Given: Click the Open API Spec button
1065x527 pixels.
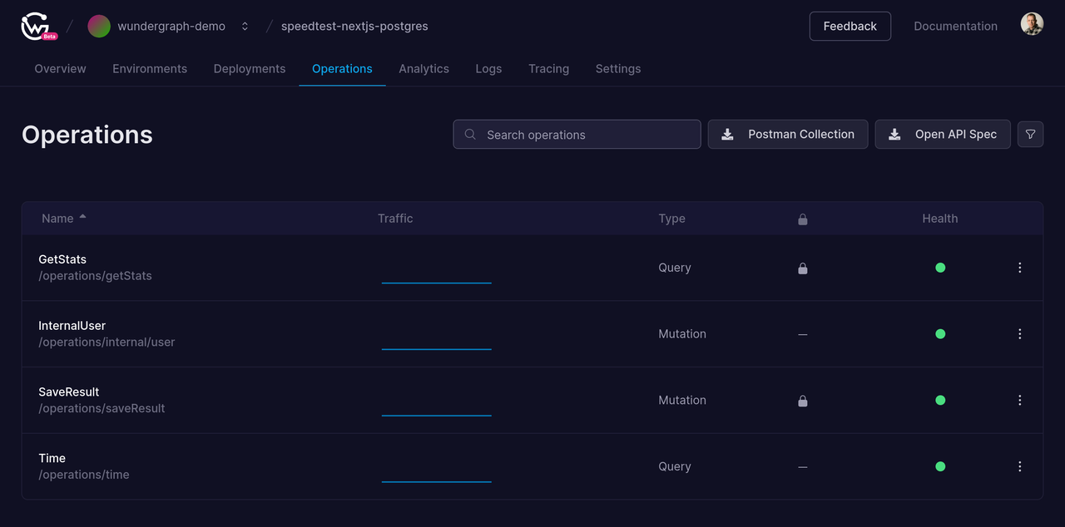Looking at the screenshot, I should [x=943, y=134].
